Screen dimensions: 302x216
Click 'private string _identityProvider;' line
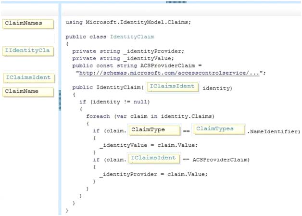point(128,51)
